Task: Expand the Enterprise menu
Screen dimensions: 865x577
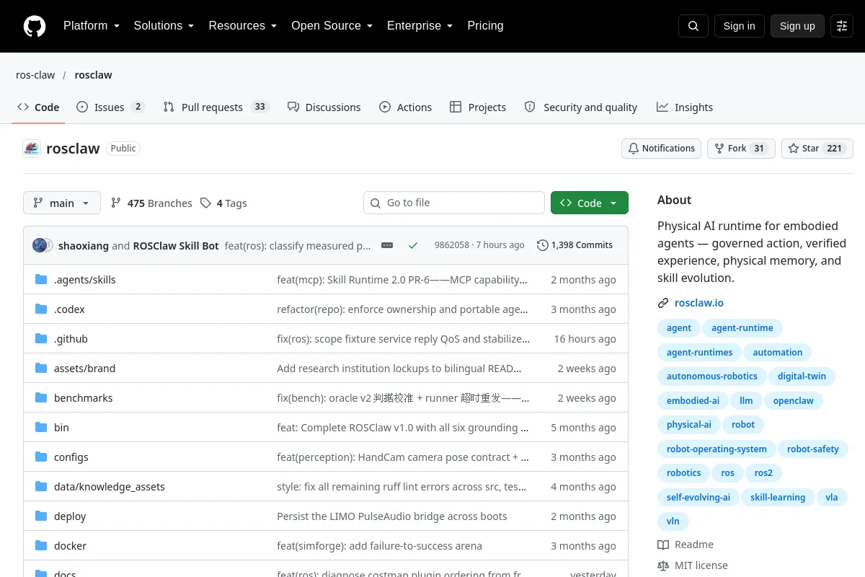Action: tap(420, 26)
